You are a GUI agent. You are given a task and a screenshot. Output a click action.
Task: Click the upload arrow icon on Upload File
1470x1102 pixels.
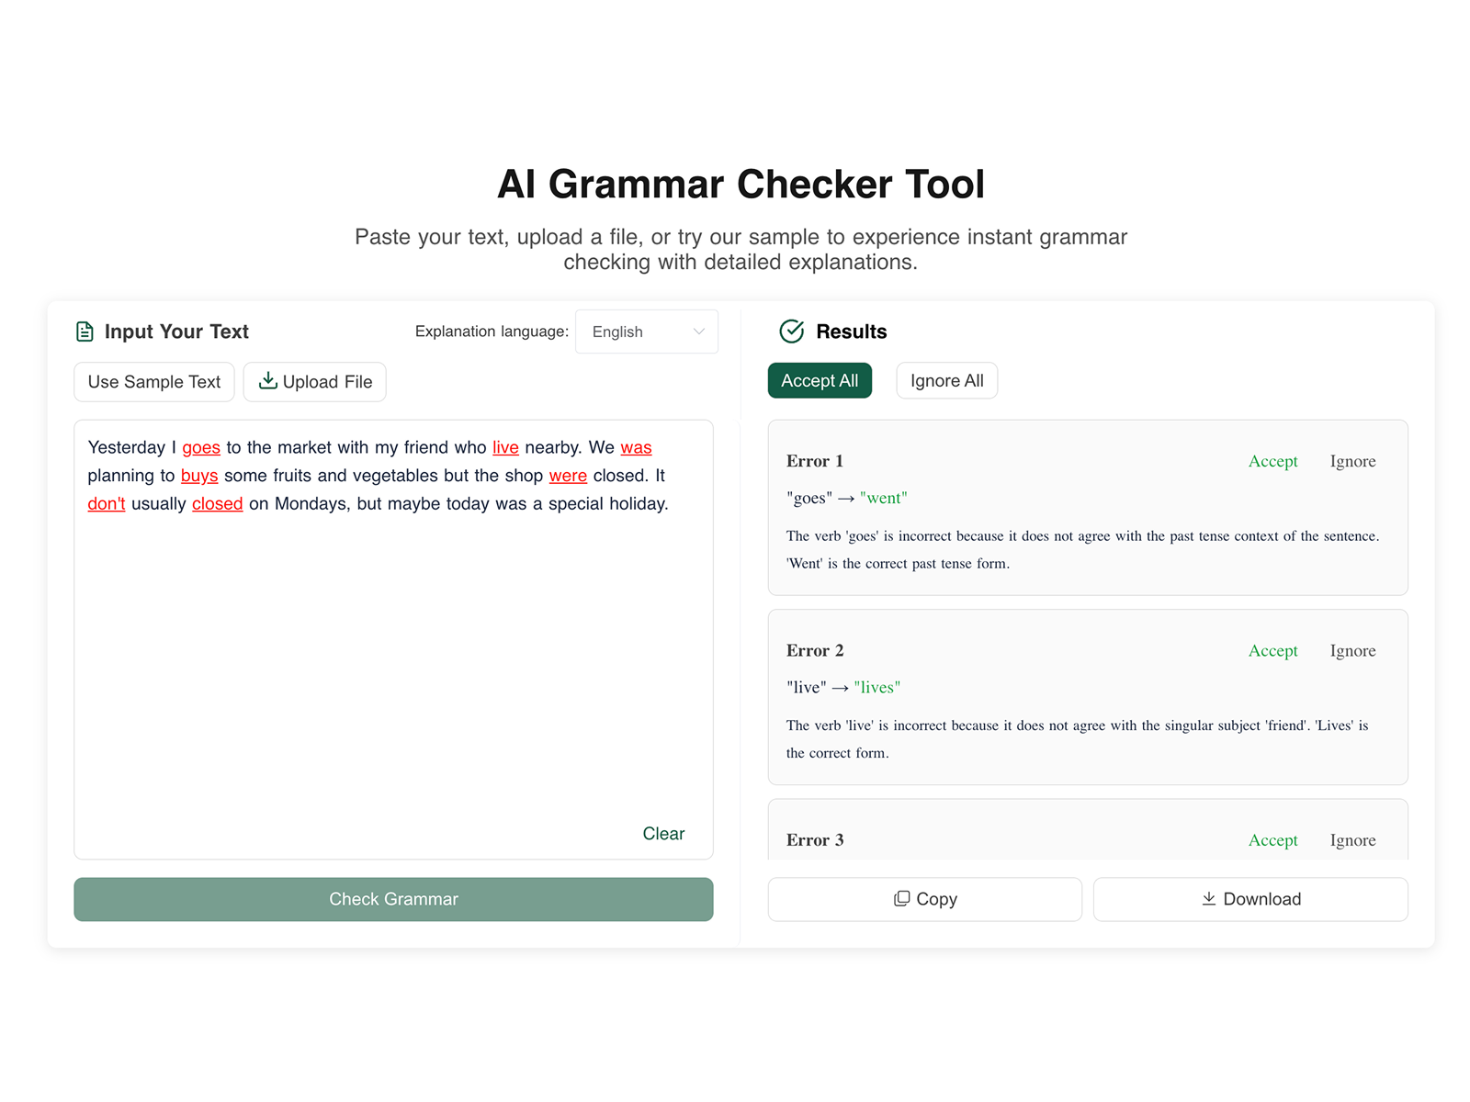pos(268,381)
